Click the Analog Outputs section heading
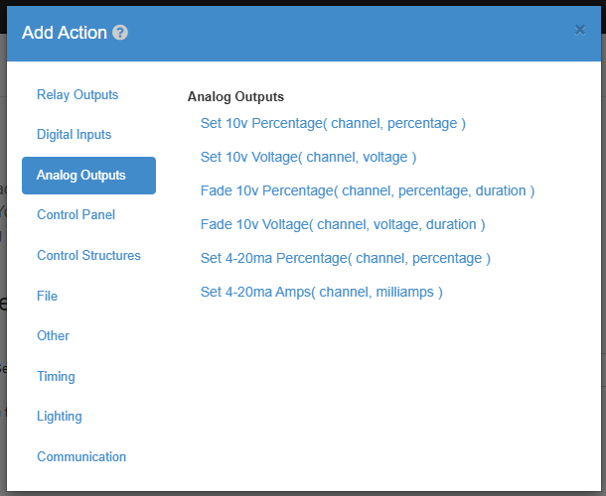This screenshot has width=606, height=496. coord(235,97)
